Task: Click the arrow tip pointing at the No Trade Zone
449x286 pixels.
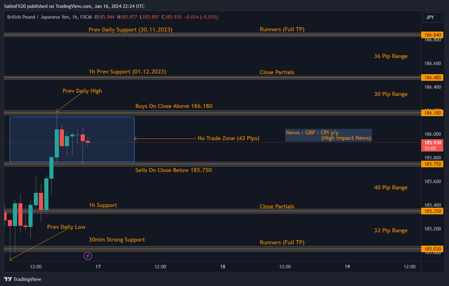Action: (136, 139)
